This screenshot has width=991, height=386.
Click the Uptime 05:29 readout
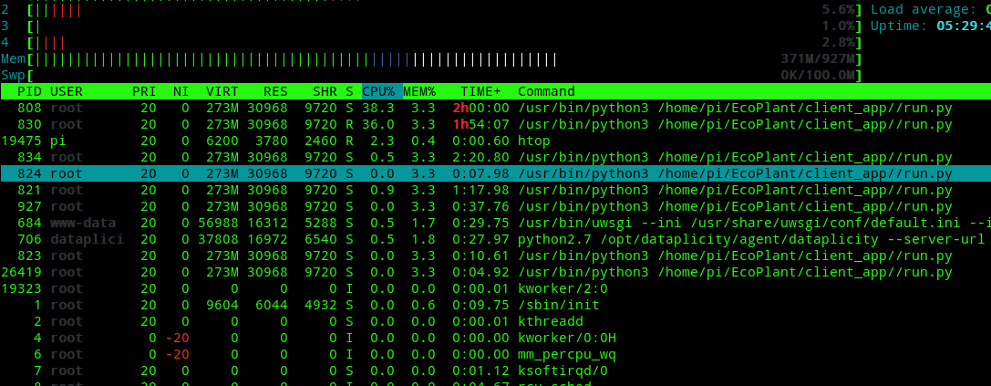(930, 26)
